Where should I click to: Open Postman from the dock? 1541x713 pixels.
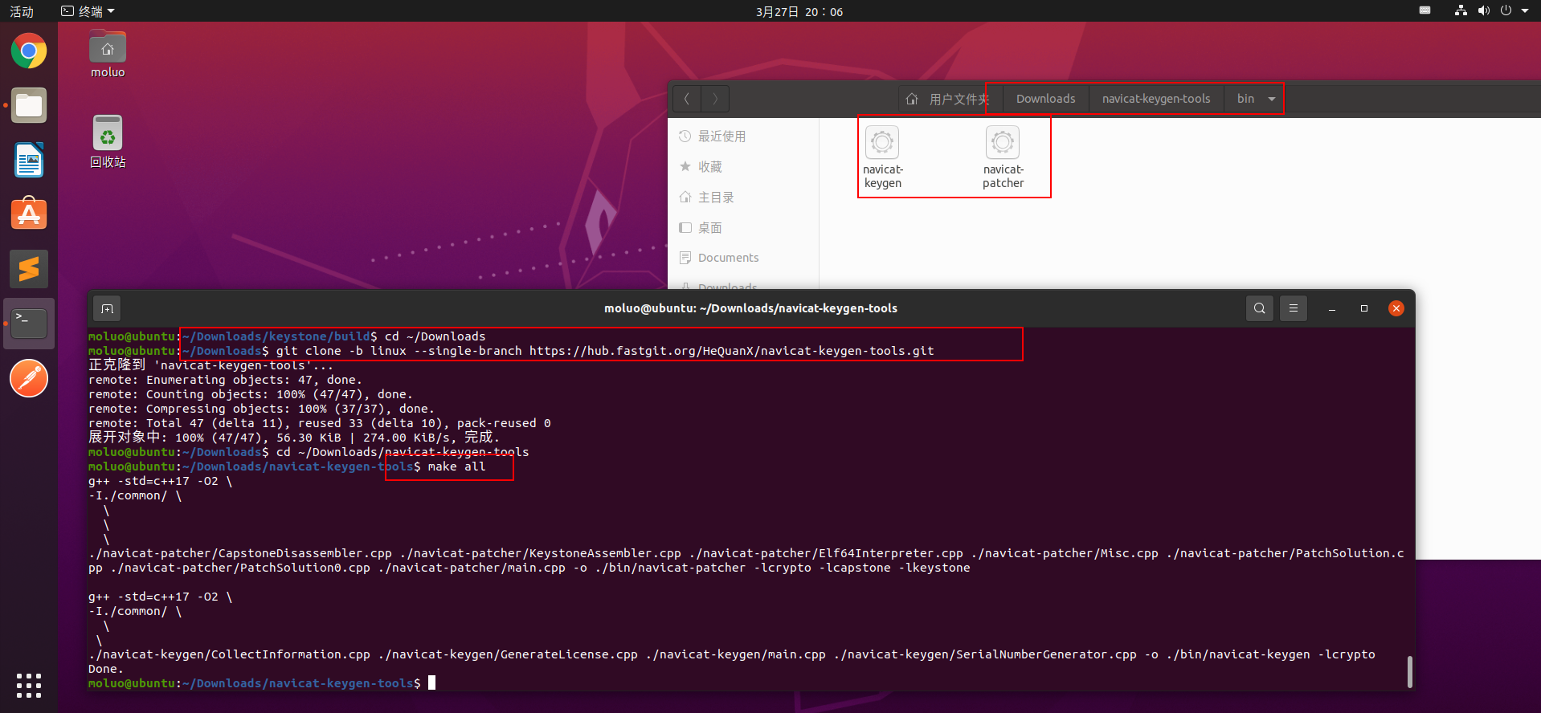tap(29, 378)
